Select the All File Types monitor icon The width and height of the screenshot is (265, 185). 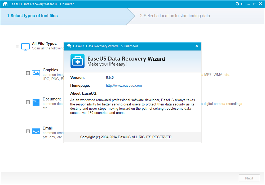pos(25,47)
